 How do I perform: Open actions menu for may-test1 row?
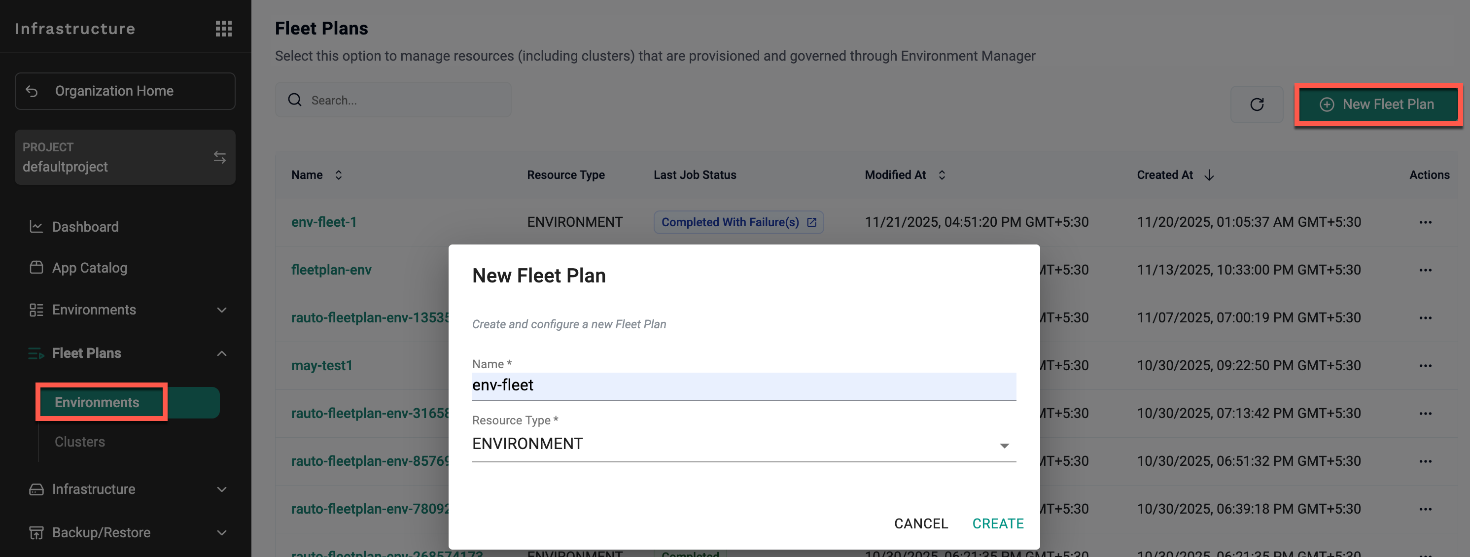tap(1425, 366)
